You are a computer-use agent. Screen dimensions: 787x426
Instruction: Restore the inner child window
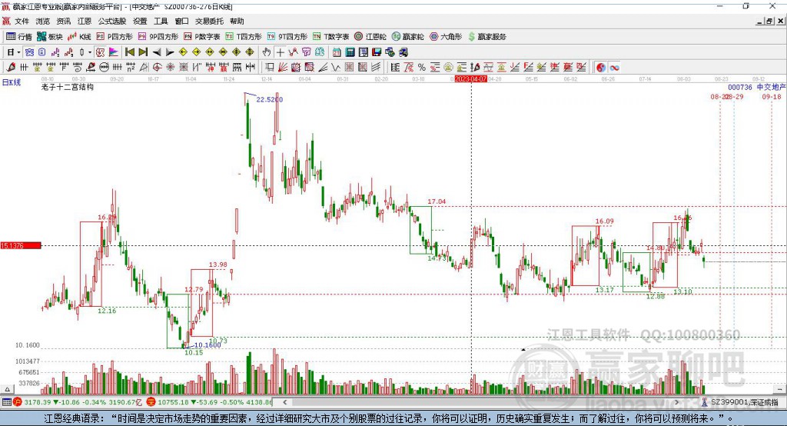click(x=769, y=21)
